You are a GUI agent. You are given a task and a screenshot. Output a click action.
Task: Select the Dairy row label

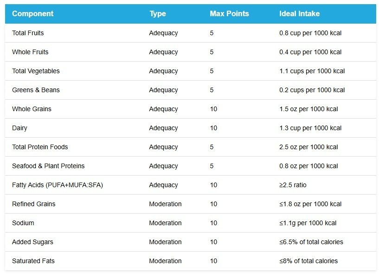[x=19, y=128]
